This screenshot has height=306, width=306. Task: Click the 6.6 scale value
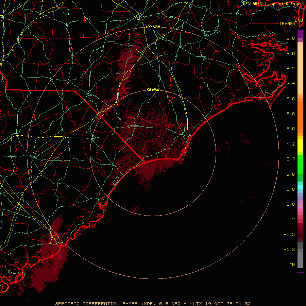[291, 99]
